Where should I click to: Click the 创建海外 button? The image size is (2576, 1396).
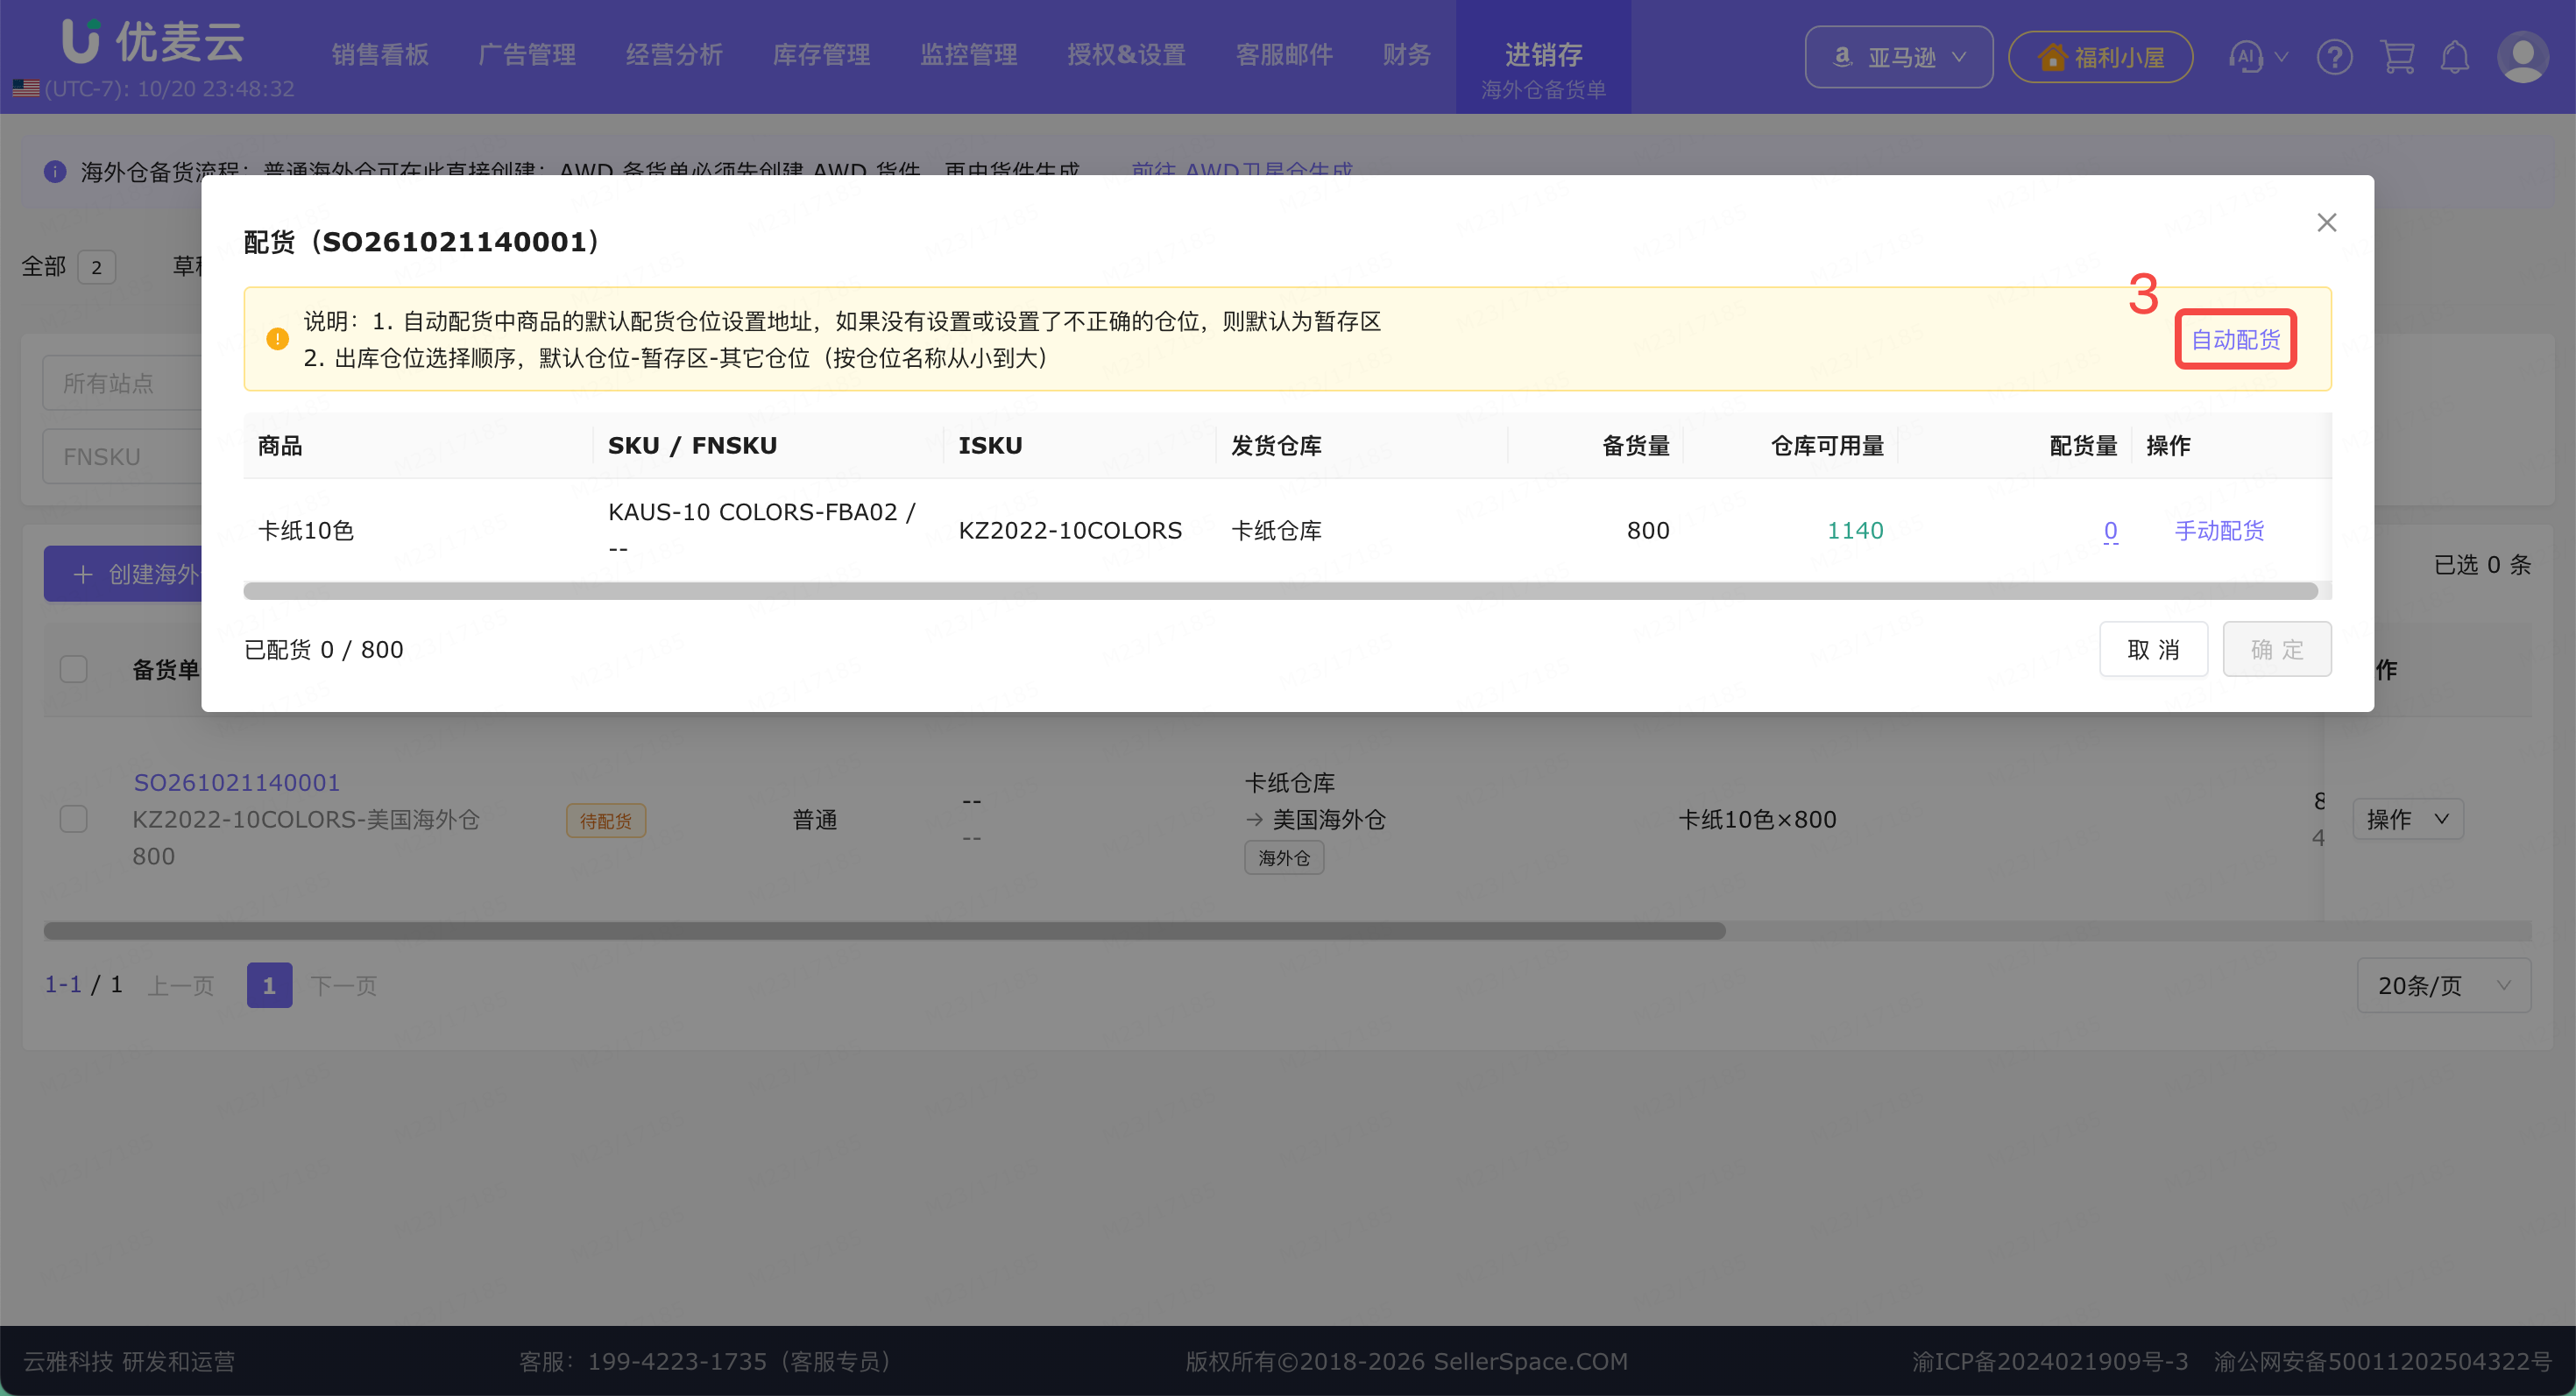tap(123, 574)
